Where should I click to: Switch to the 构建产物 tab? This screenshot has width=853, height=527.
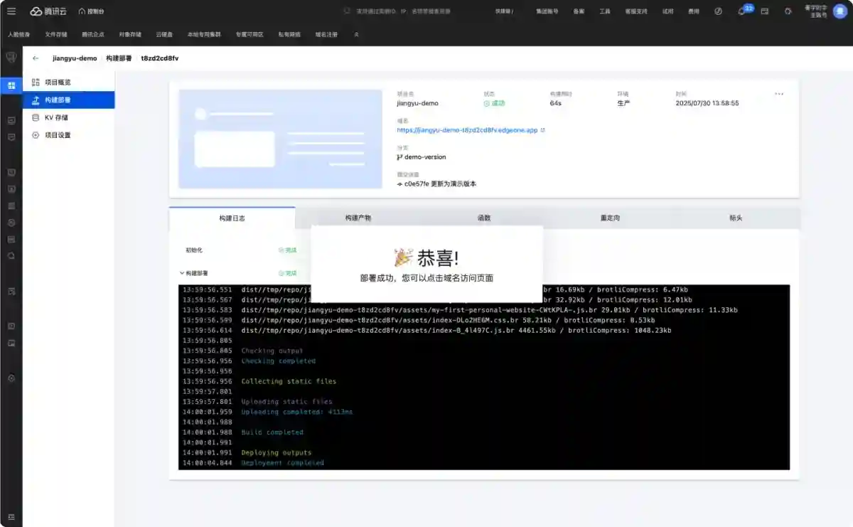click(358, 218)
